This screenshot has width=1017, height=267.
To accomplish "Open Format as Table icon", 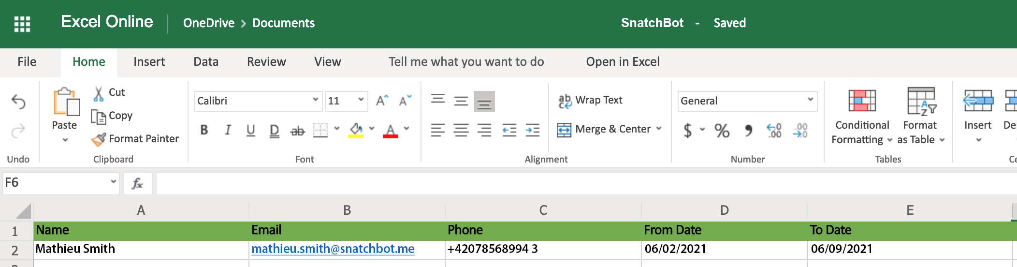I will [921, 102].
